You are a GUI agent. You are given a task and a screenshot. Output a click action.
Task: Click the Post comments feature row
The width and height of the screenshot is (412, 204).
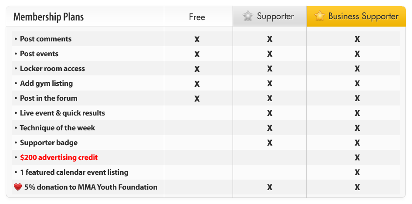46,39
